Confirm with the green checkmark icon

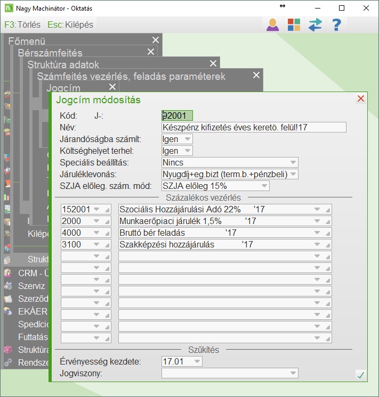pos(361,375)
